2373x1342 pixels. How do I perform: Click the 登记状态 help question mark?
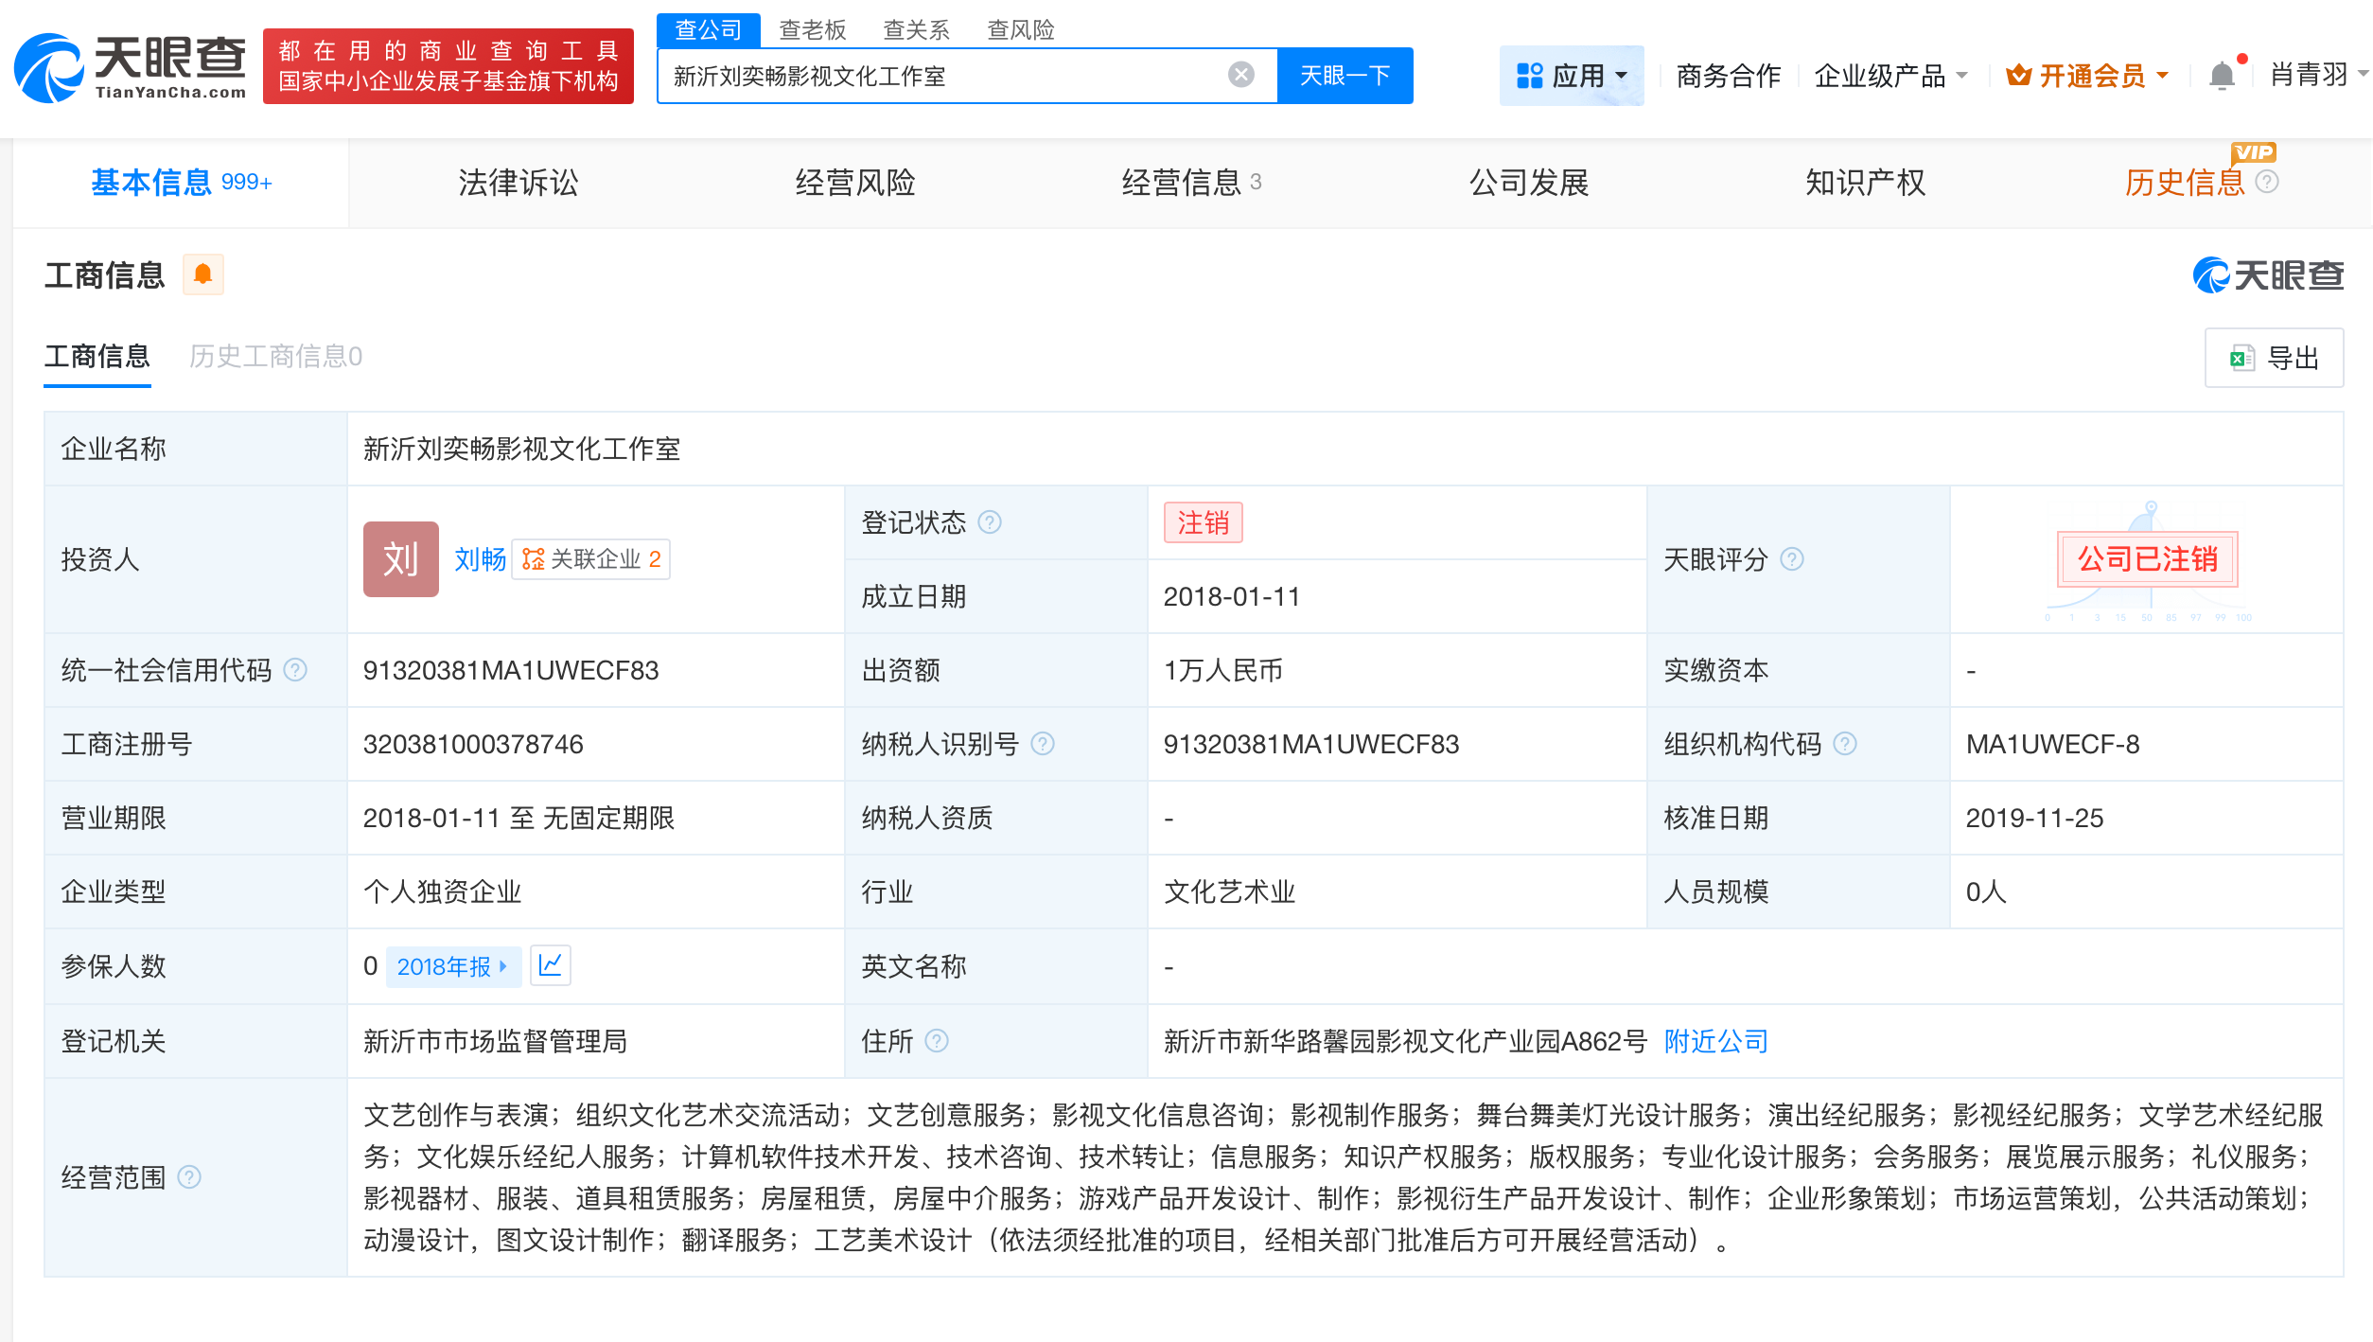pyautogui.click(x=990, y=521)
